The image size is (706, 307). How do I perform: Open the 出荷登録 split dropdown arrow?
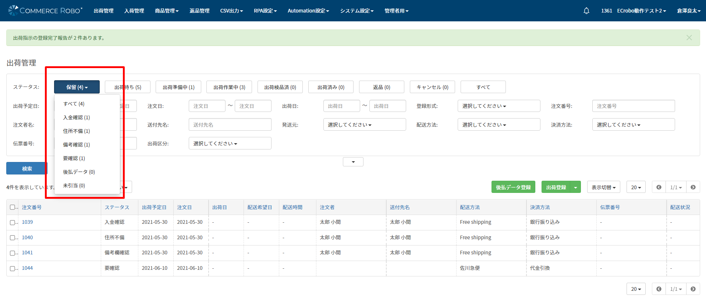tap(575, 187)
